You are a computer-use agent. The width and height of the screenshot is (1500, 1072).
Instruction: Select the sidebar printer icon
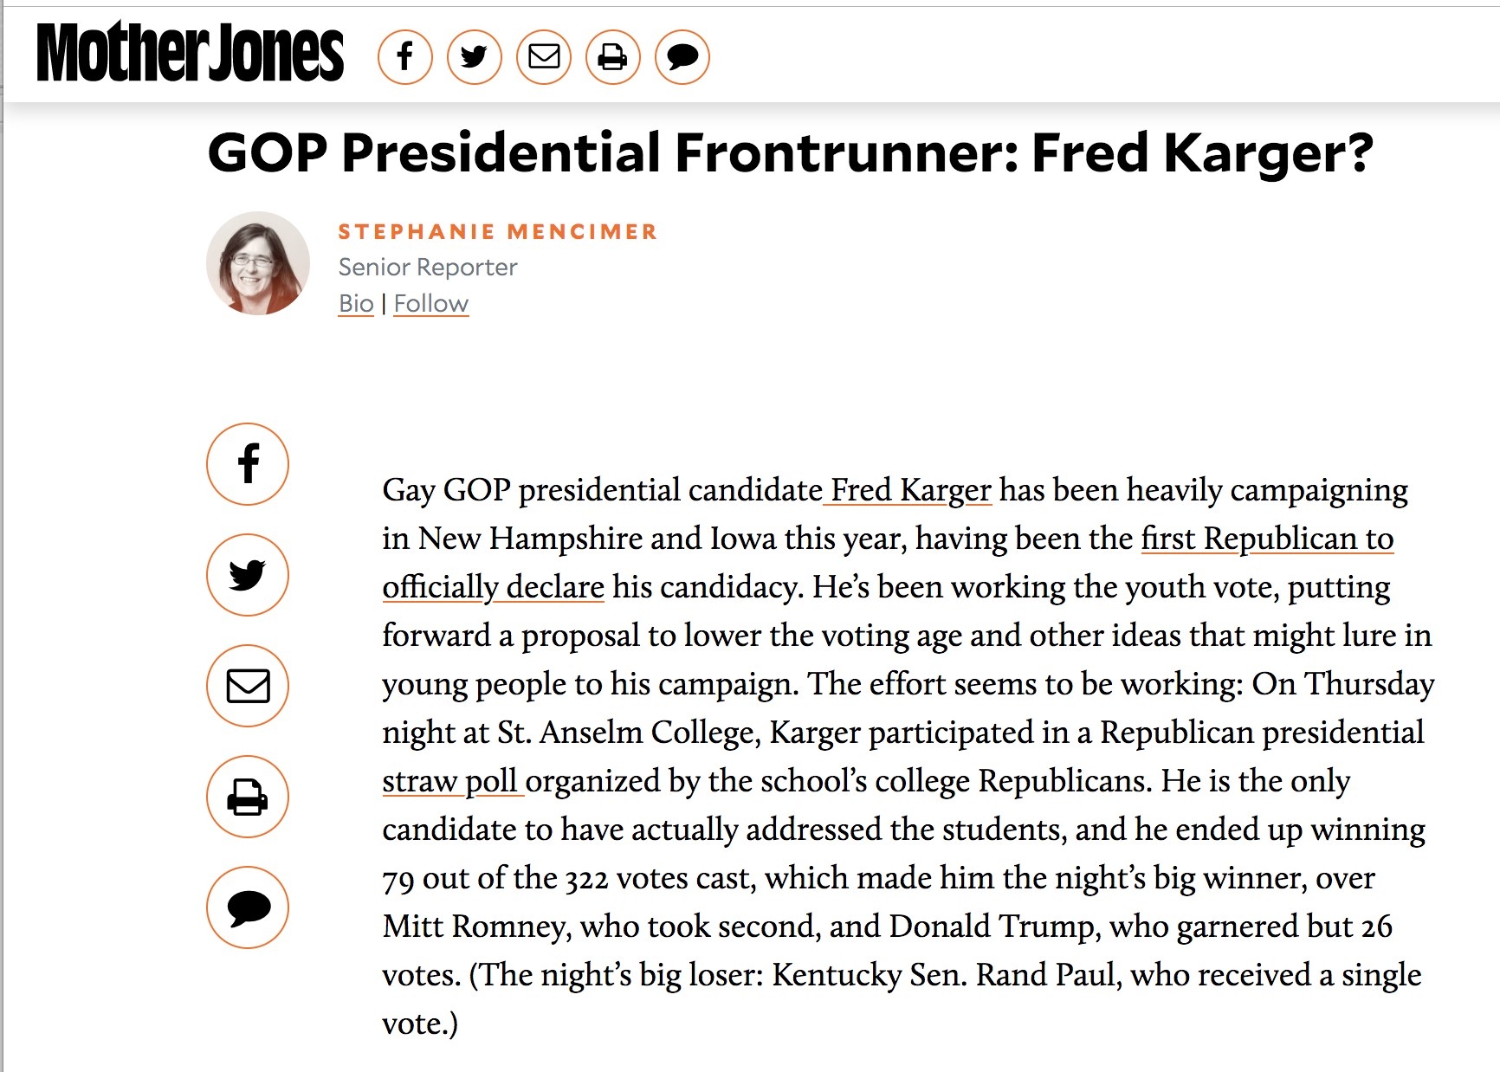point(248,797)
